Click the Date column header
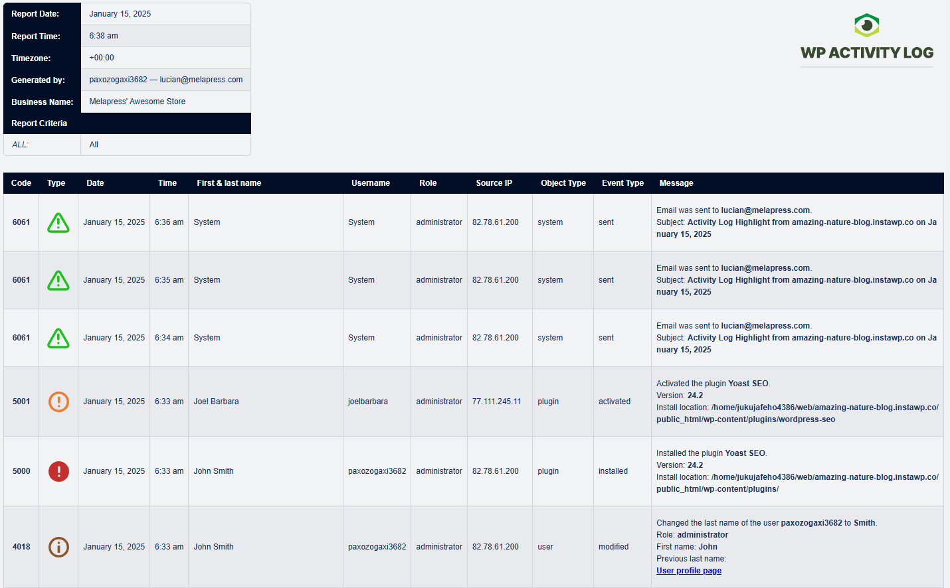The width and height of the screenshot is (950, 588). (95, 183)
